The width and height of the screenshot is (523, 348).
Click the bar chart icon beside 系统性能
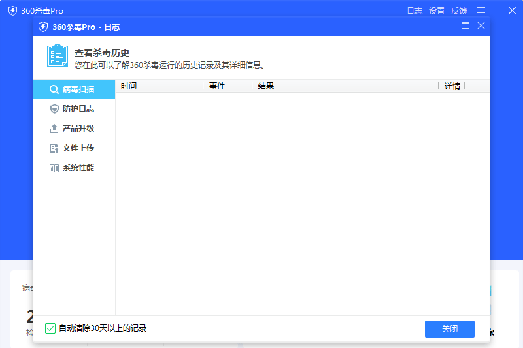(x=54, y=168)
